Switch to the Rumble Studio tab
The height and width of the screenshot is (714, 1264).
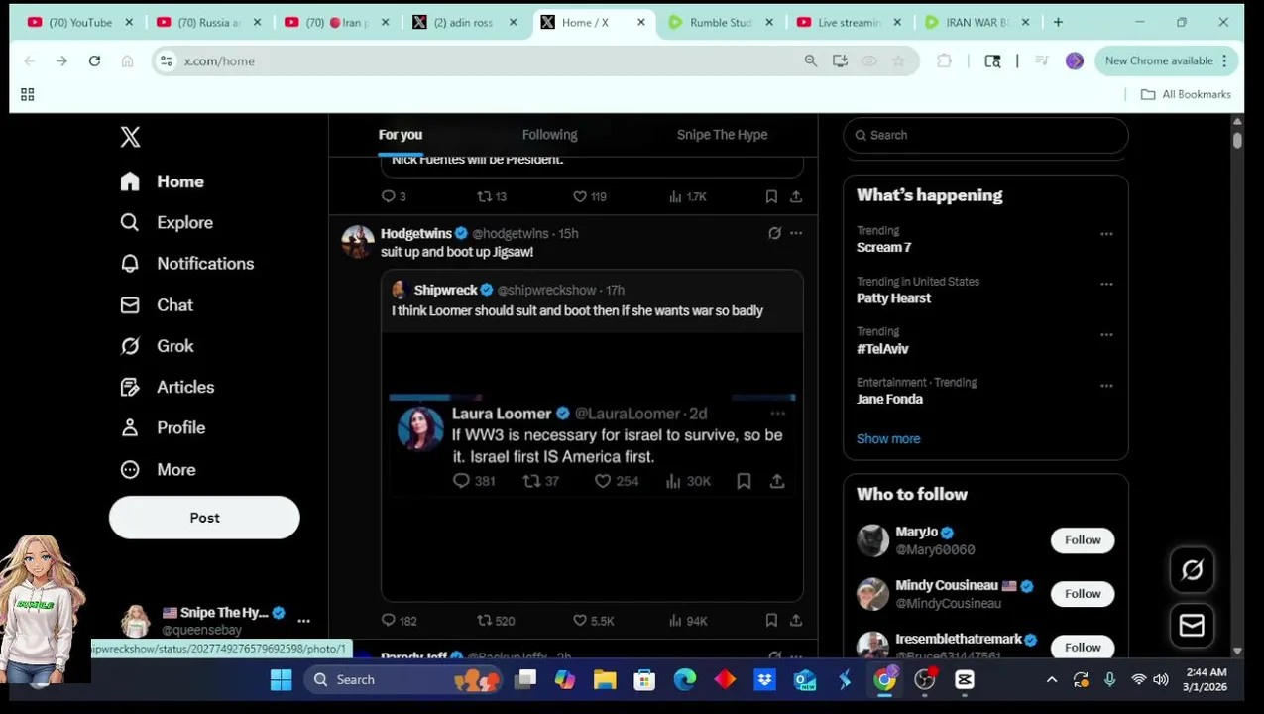click(721, 22)
